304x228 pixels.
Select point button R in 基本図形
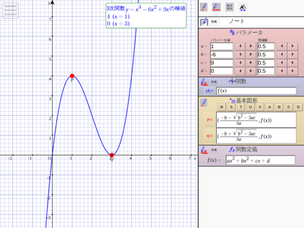tap(221, 107)
